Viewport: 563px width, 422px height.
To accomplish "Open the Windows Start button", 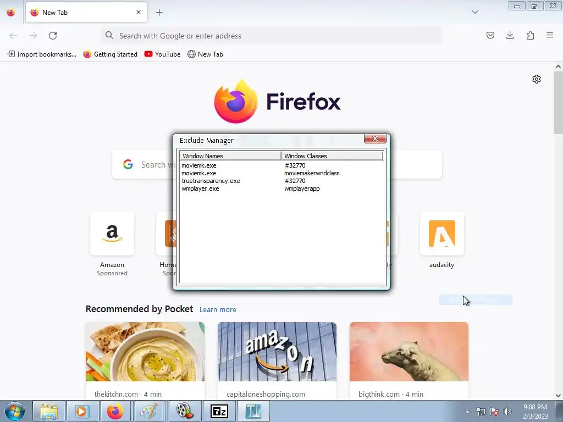I will point(15,411).
